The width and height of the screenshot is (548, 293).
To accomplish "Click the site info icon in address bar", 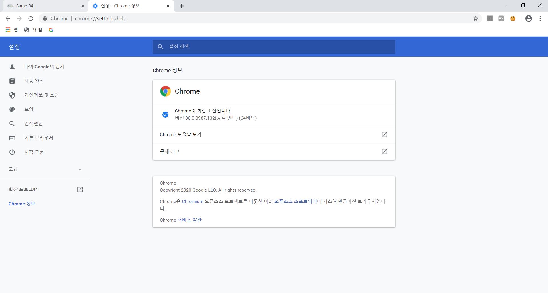I will pyautogui.click(x=45, y=19).
